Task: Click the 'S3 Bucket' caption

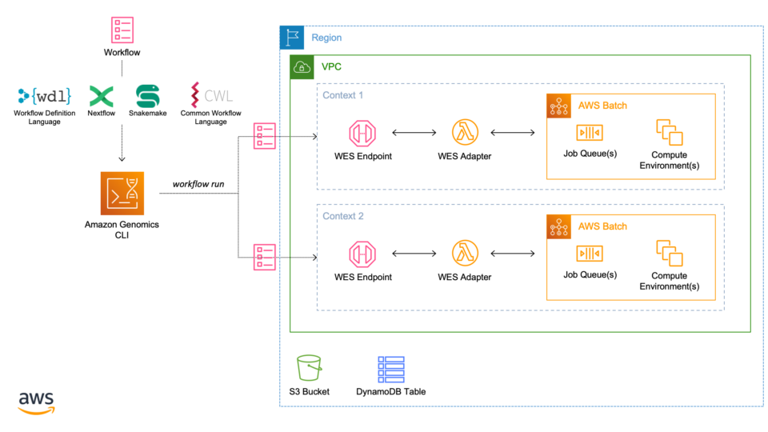Action: pos(309,392)
